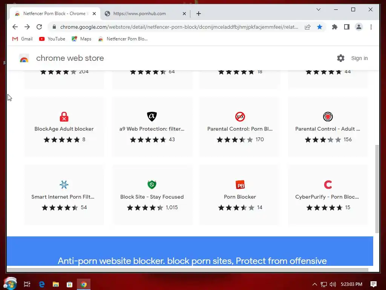The height and width of the screenshot is (290, 386).
Task: Click the address bar URL
Action: tap(179, 27)
